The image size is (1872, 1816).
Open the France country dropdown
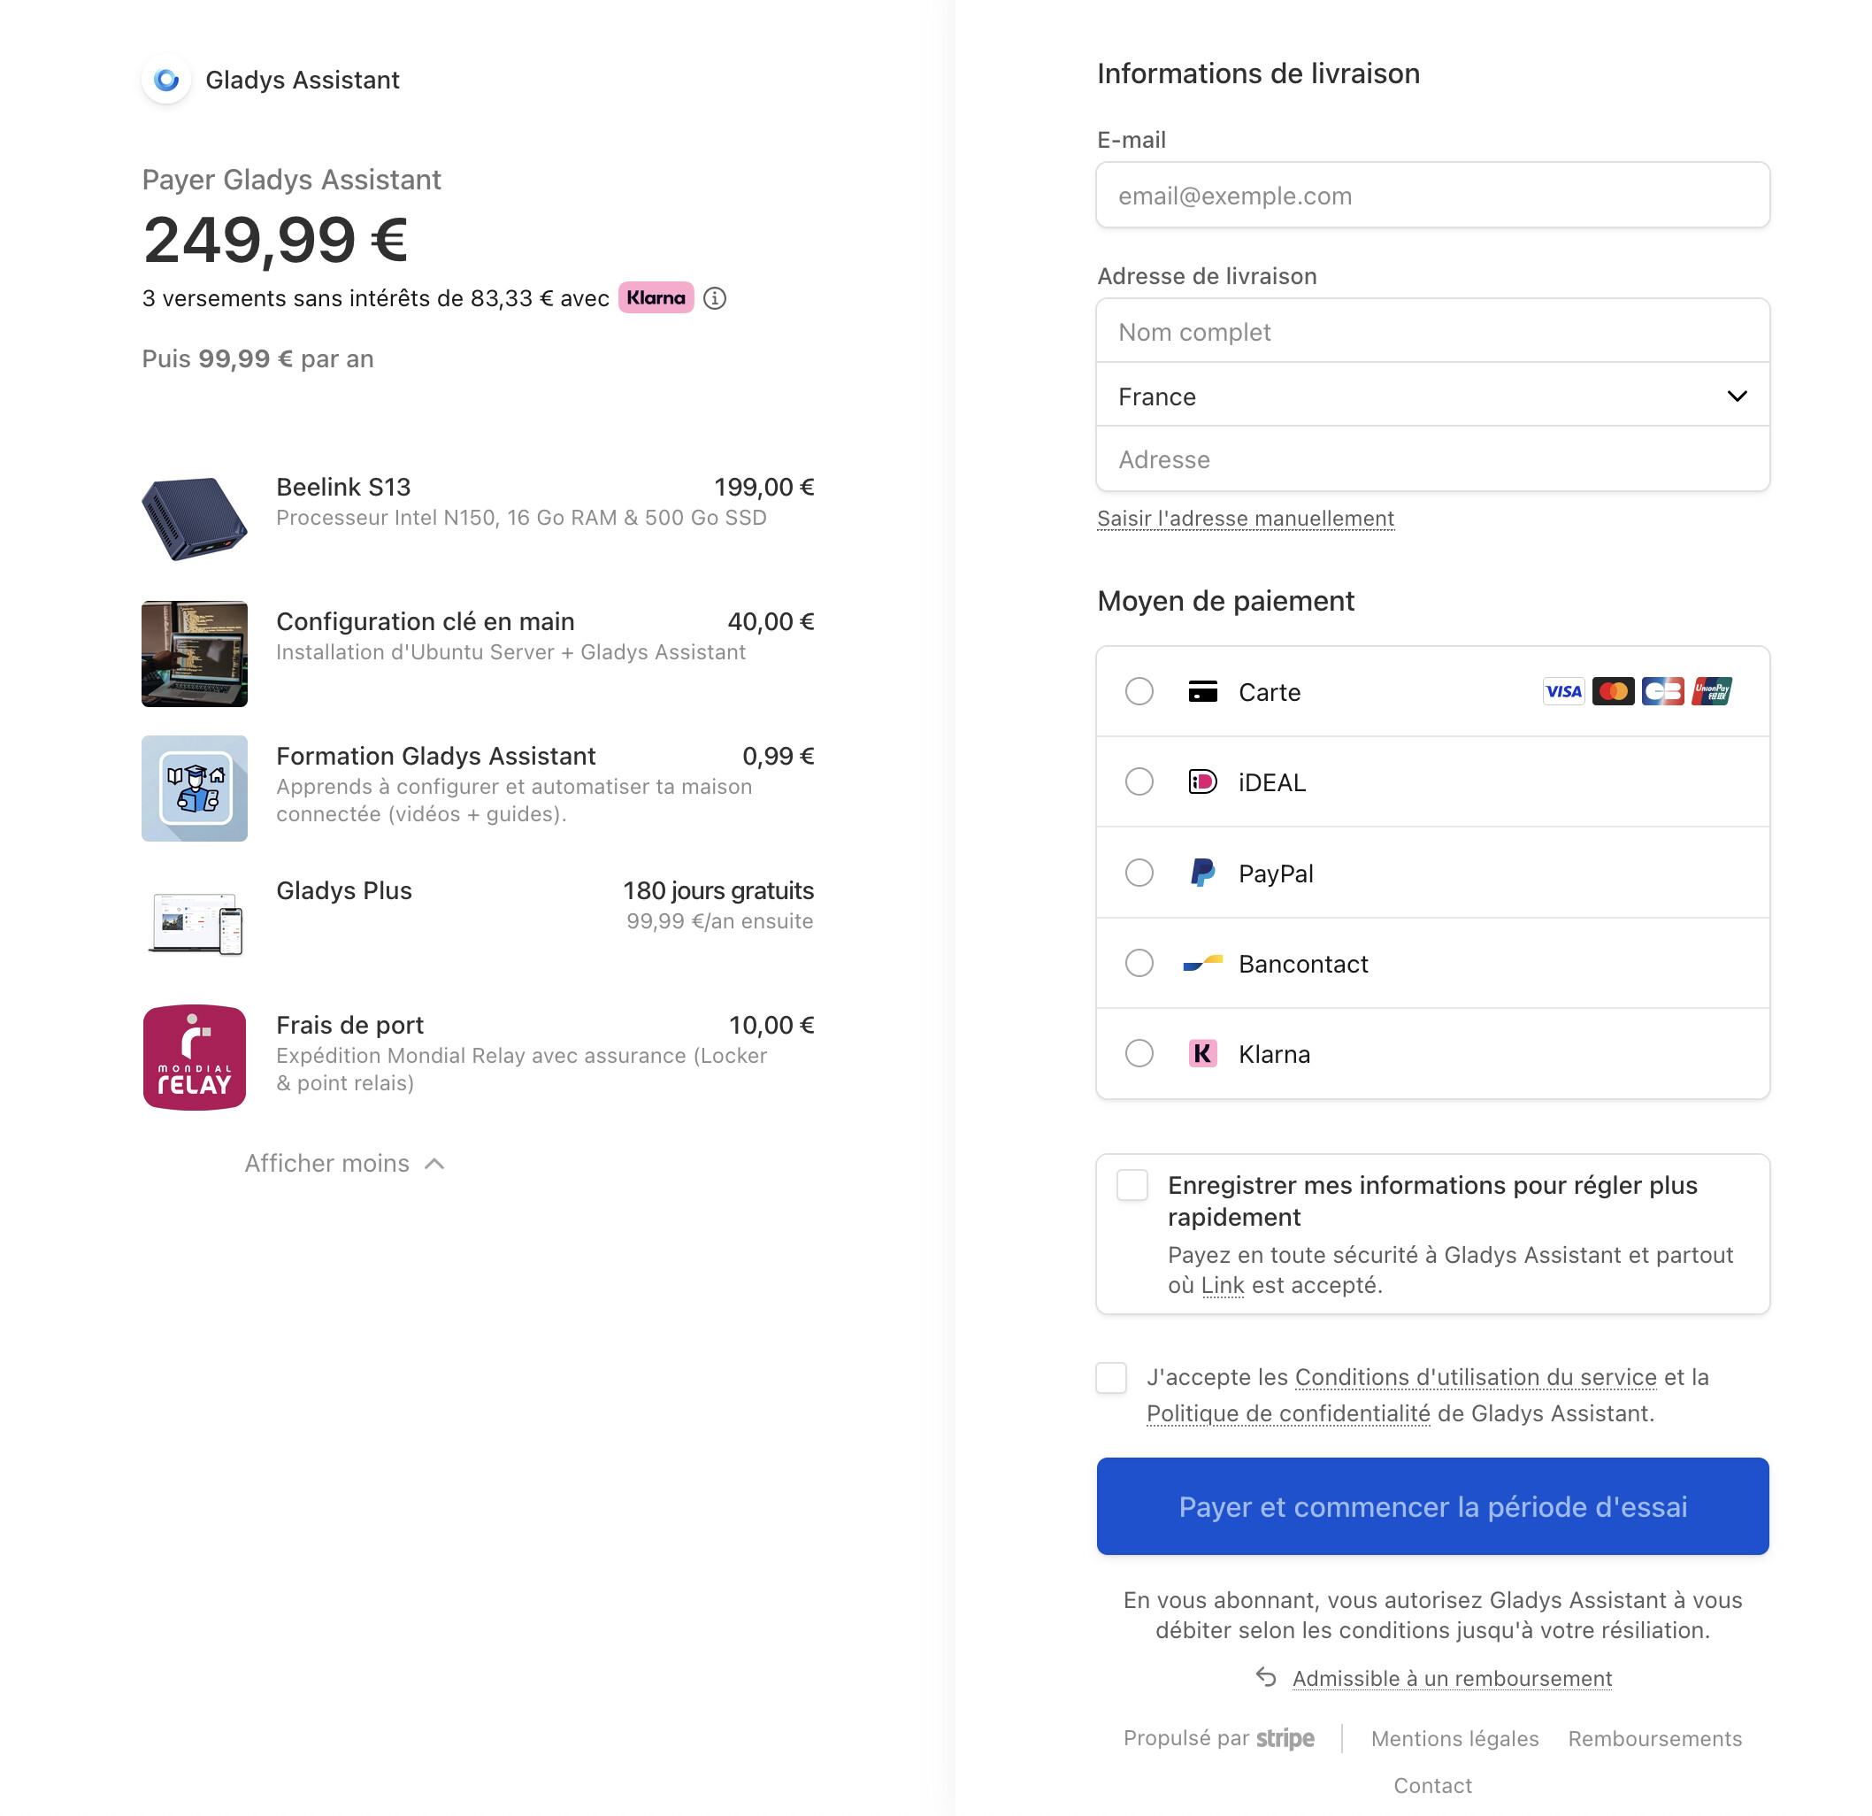(x=1432, y=396)
